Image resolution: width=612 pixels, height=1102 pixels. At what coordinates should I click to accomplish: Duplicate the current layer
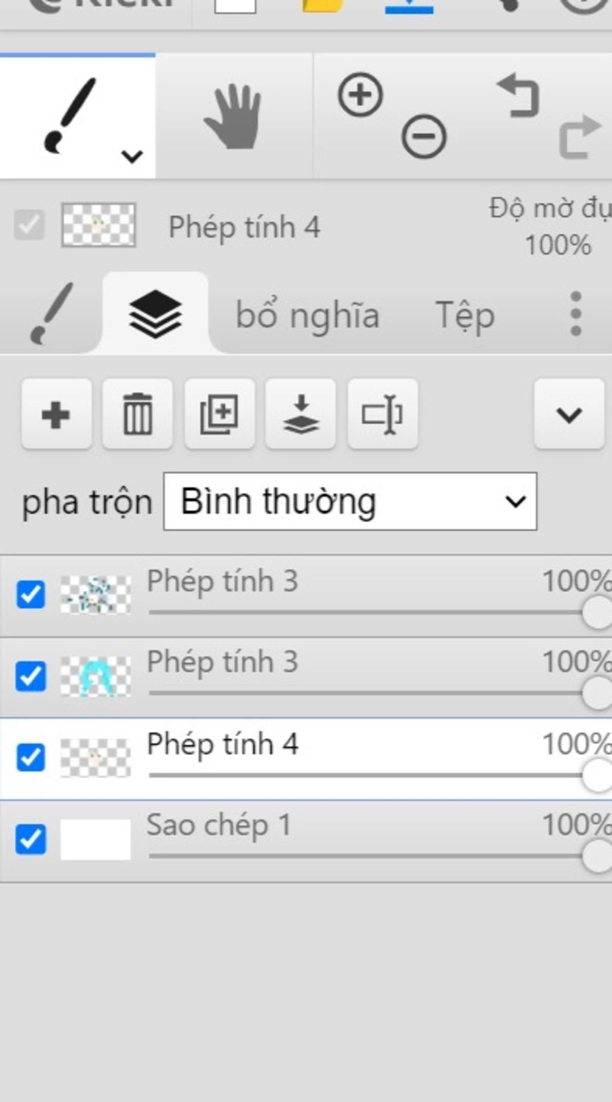pos(219,414)
